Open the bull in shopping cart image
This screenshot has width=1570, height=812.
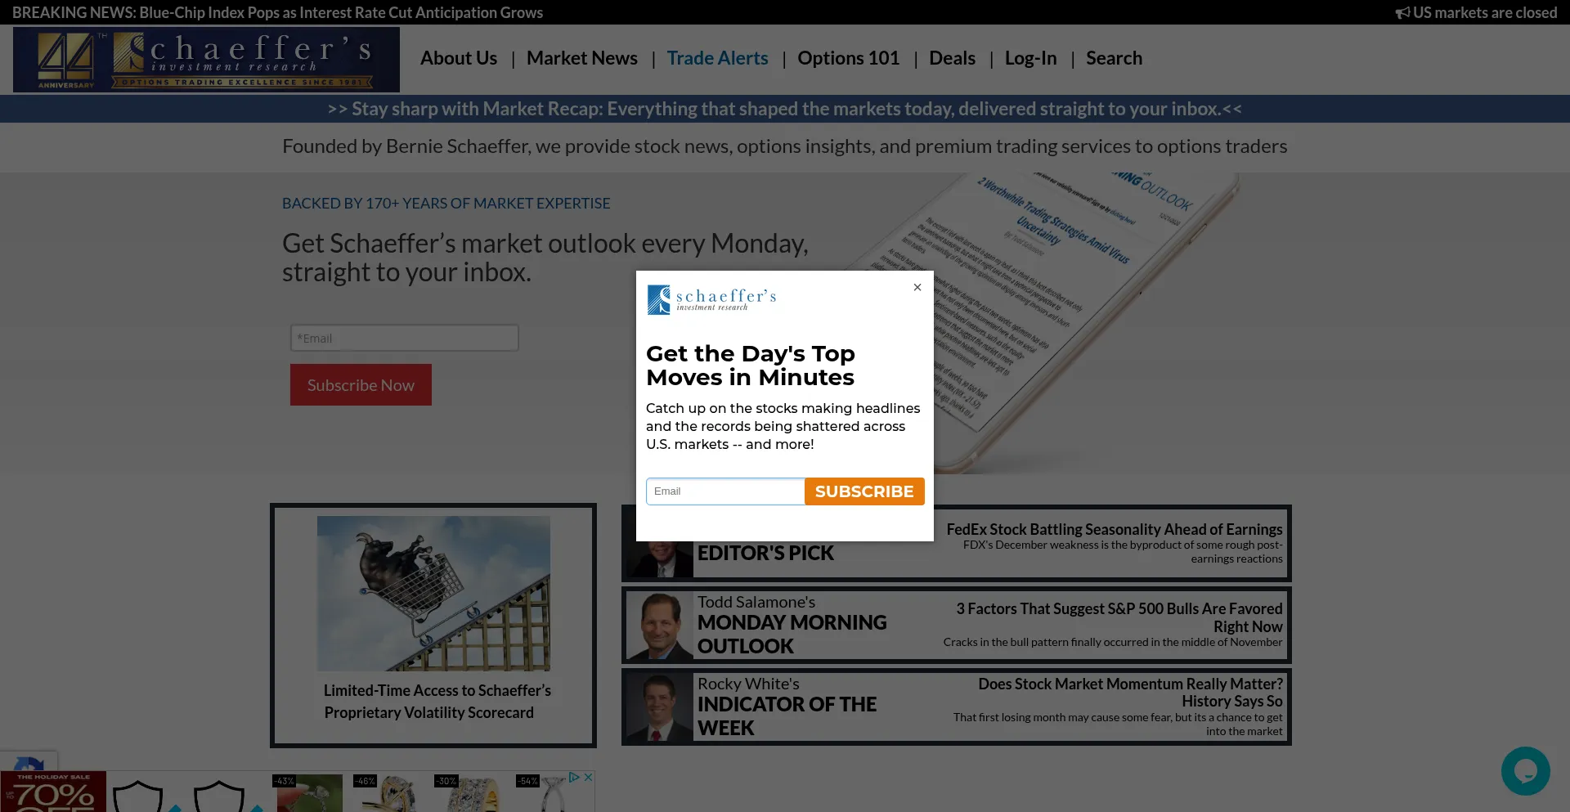click(433, 594)
